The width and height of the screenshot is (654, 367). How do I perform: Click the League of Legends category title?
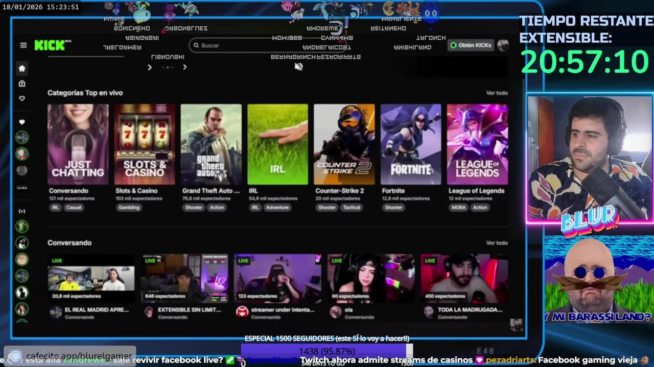(x=476, y=191)
